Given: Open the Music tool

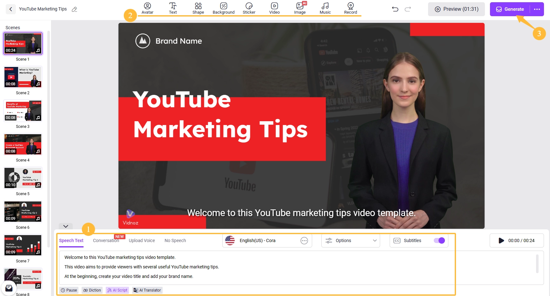Looking at the screenshot, I should pos(325,8).
